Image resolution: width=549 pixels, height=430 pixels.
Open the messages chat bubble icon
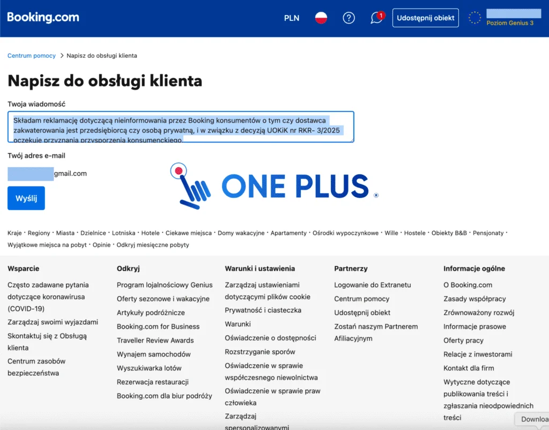(377, 18)
